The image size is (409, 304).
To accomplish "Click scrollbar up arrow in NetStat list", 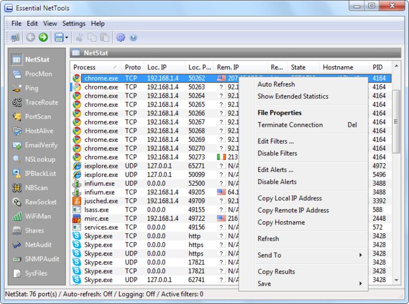I will coord(396,66).
